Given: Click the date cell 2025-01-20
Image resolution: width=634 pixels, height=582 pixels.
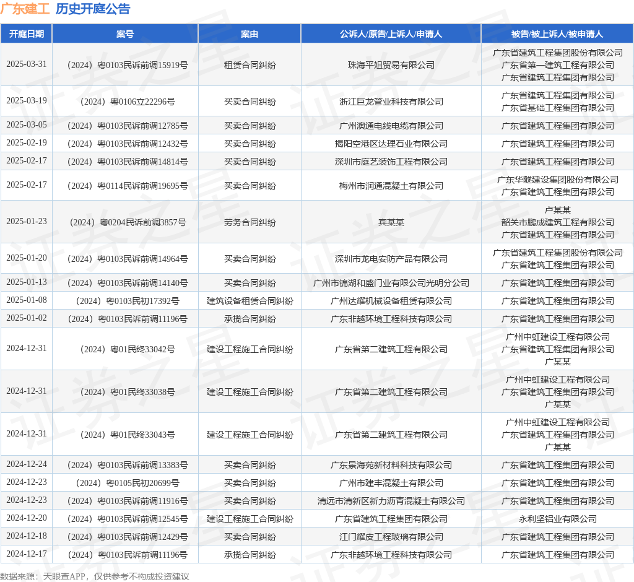Looking at the screenshot, I should coord(26,258).
